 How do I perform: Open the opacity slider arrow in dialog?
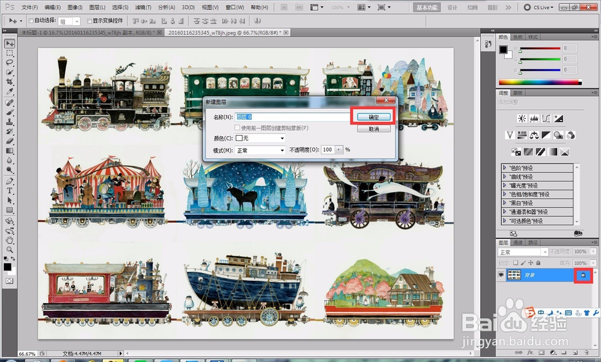(x=339, y=149)
